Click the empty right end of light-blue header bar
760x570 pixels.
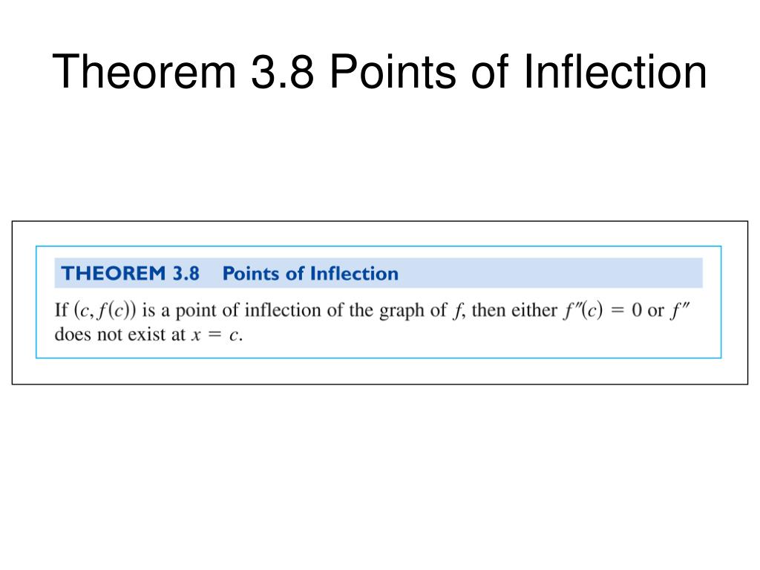pos(594,273)
